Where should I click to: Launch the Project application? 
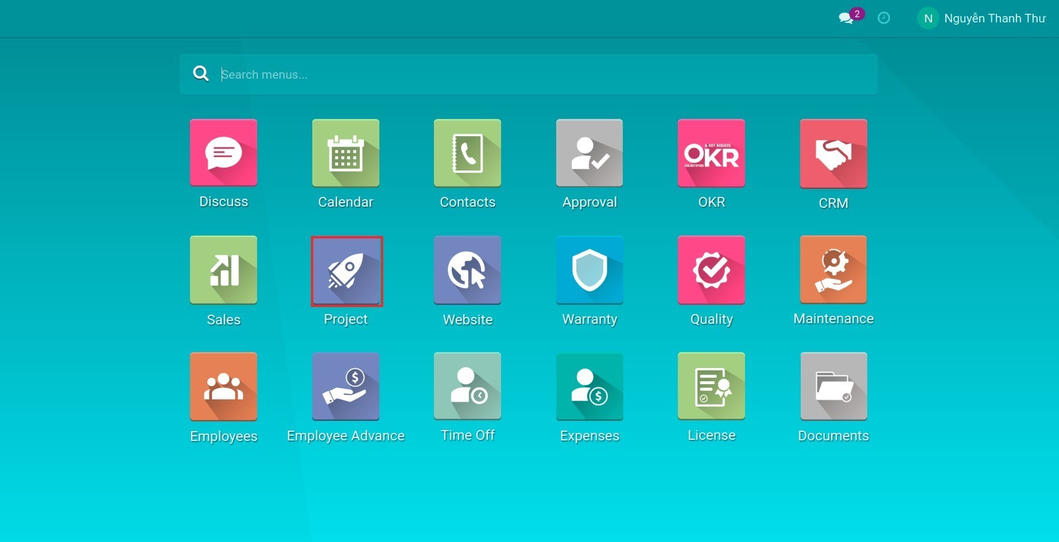pos(346,270)
